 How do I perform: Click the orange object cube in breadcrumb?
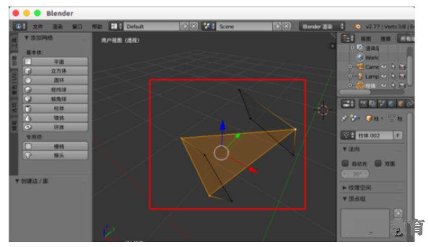pyautogui.click(x=369, y=118)
